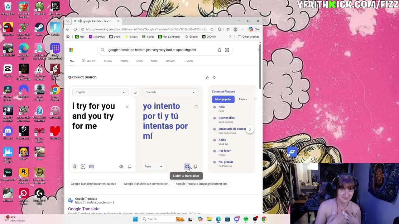
Task: Open Steam desktop shortcut
Action: point(39,29)
